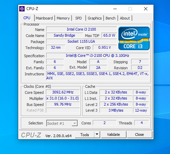Select the CPU tab
This screenshot has height=154, width=170.
coord(27,18)
